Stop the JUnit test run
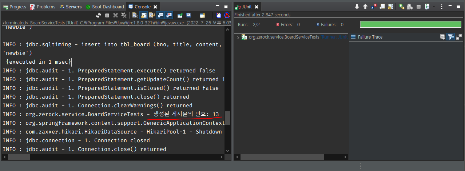 pos(418,7)
